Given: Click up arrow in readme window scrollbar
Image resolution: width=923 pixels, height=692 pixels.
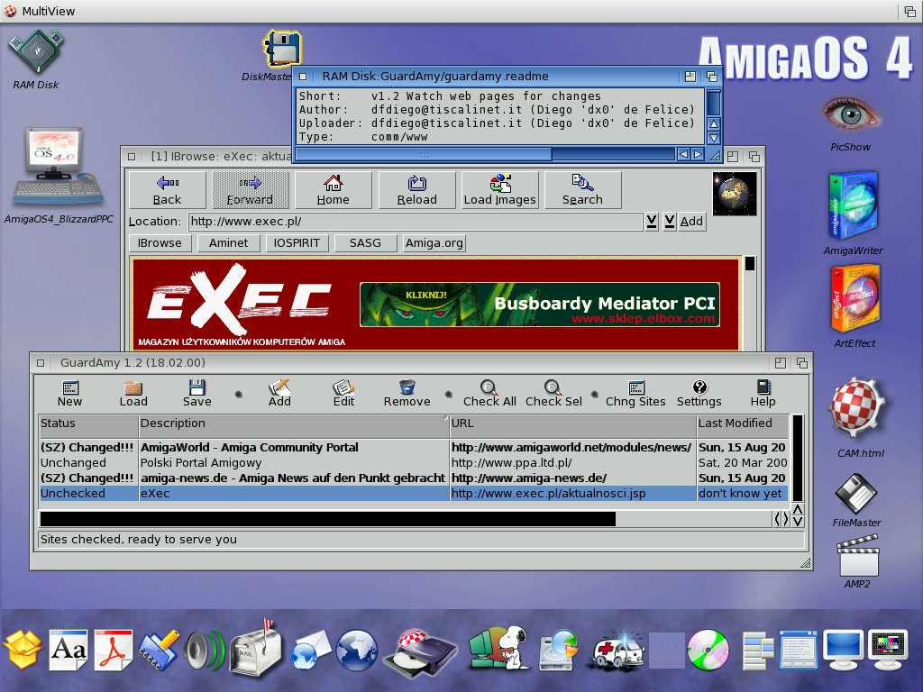Looking at the screenshot, I should [x=714, y=123].
